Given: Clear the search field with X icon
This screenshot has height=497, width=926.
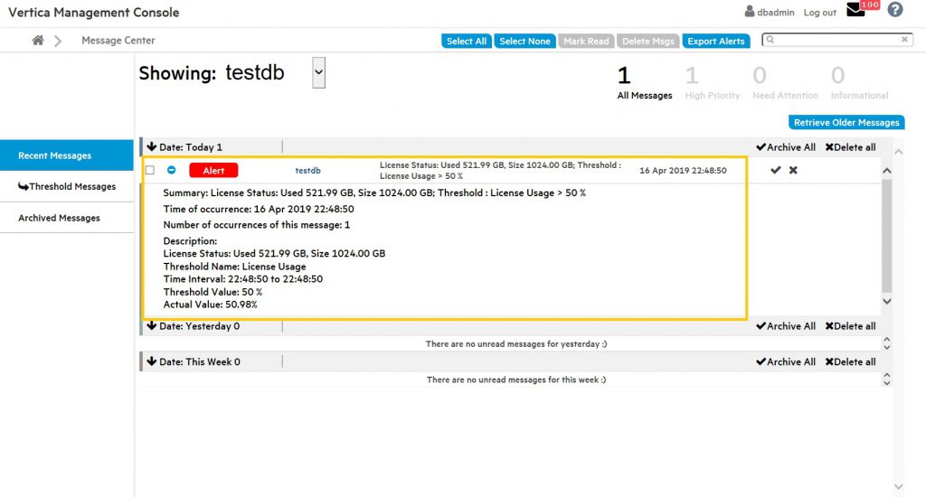Looking at the screenshot, I should [x=904, y=41].
